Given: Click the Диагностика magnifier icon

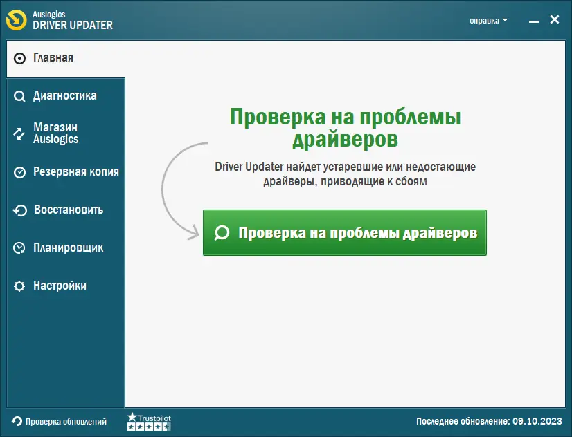Looking at the screenshot, I should point(19,97).
